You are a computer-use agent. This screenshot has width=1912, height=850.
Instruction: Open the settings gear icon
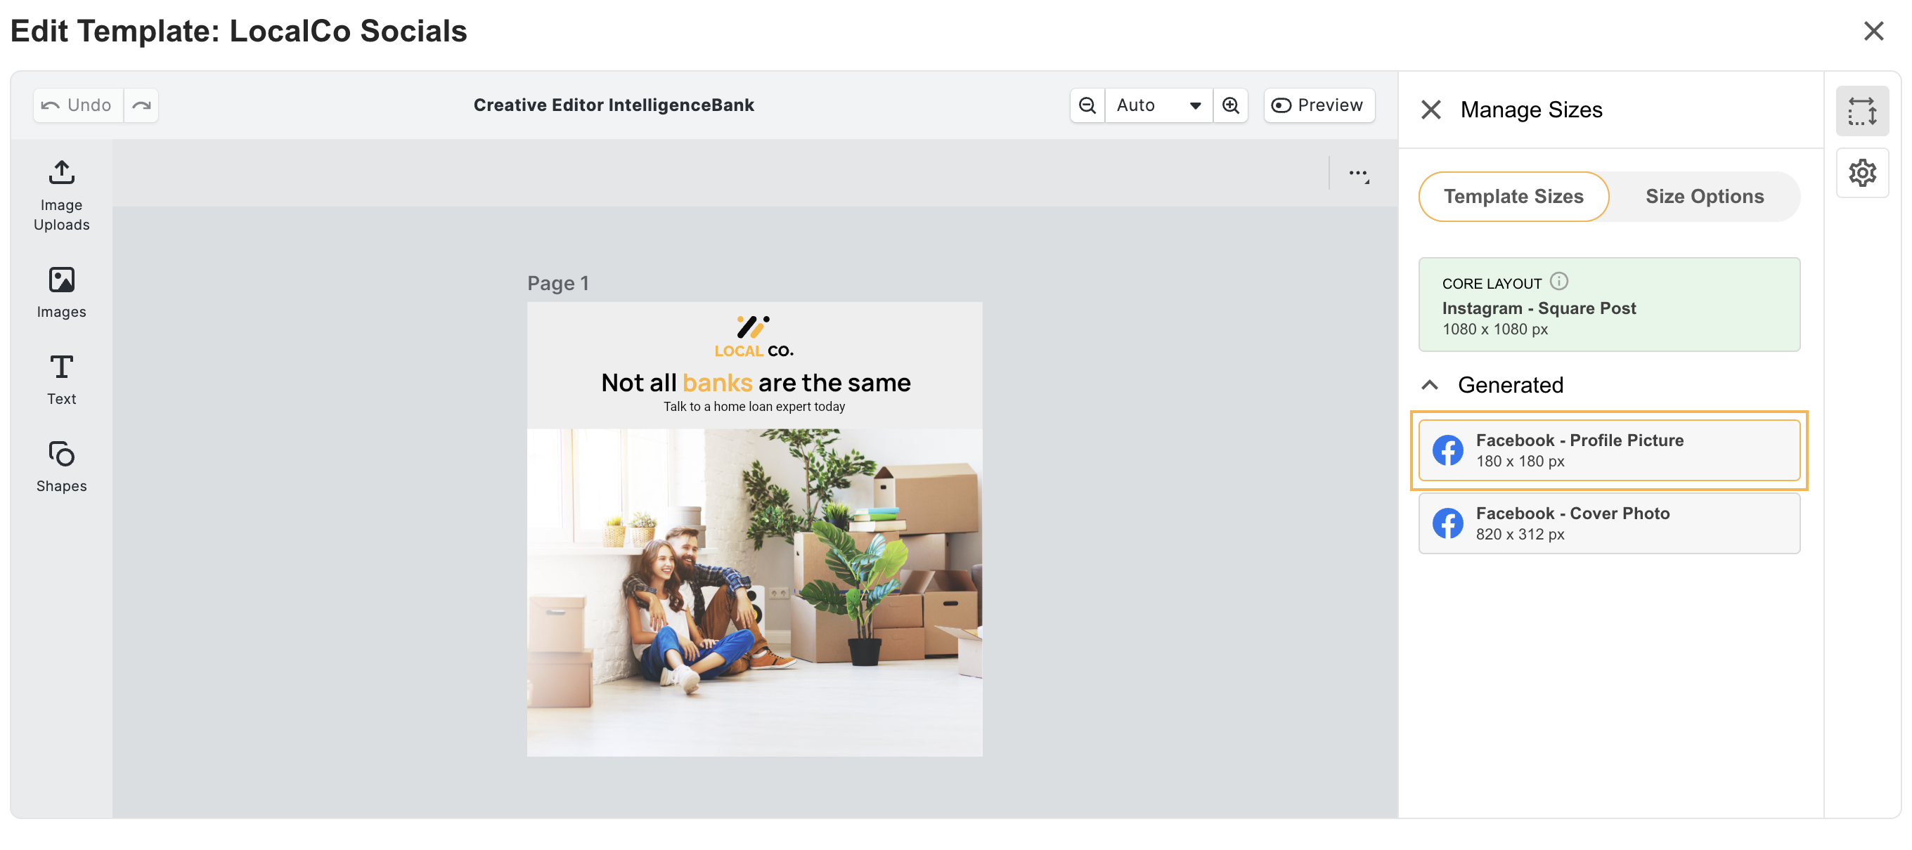click(x=1861, y=173)
